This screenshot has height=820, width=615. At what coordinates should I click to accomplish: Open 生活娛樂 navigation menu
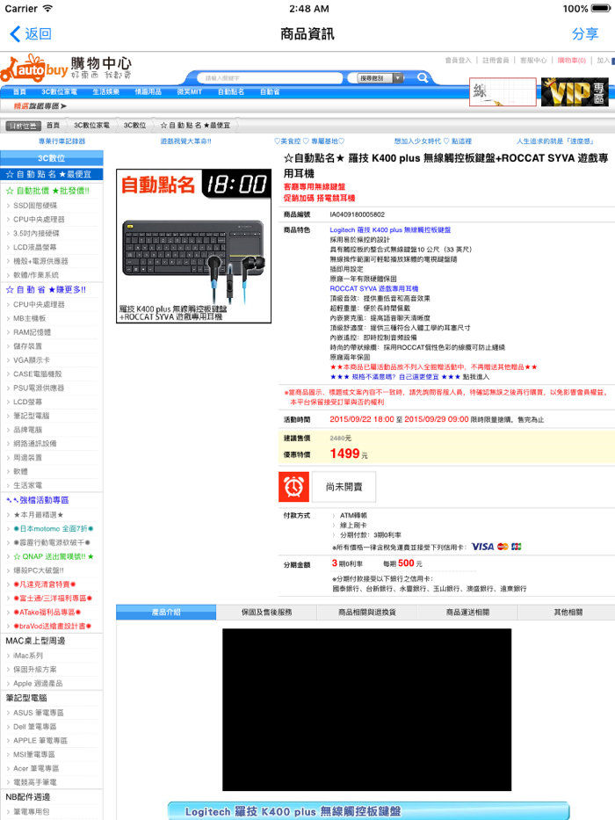tap(106, 92)
